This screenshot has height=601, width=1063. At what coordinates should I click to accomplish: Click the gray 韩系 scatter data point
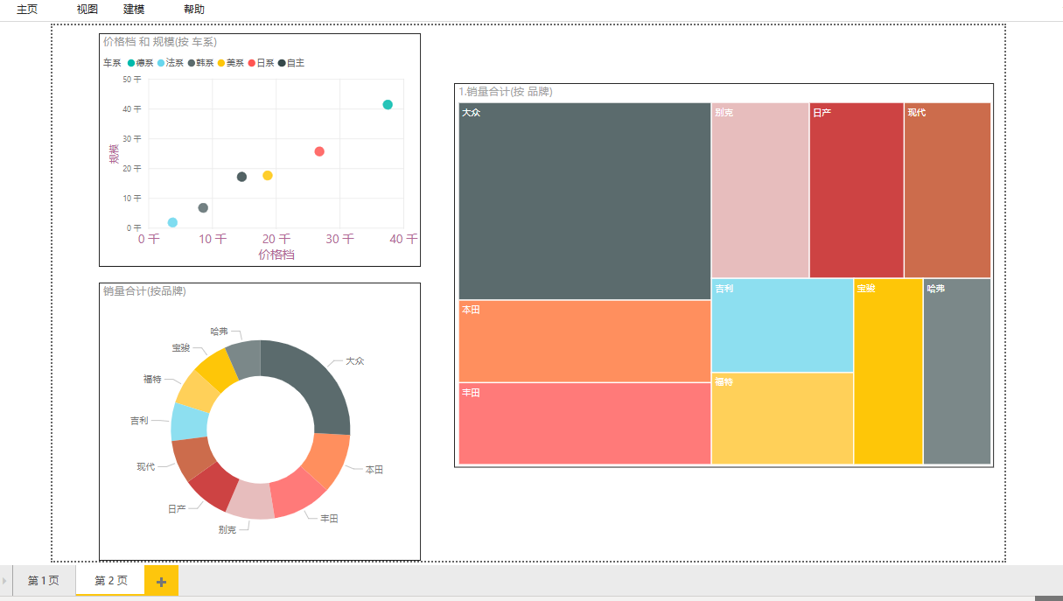pos(203,208)
